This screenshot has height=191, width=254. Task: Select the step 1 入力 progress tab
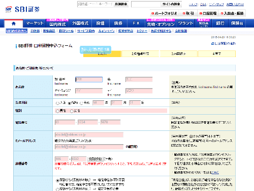(102, 54)
